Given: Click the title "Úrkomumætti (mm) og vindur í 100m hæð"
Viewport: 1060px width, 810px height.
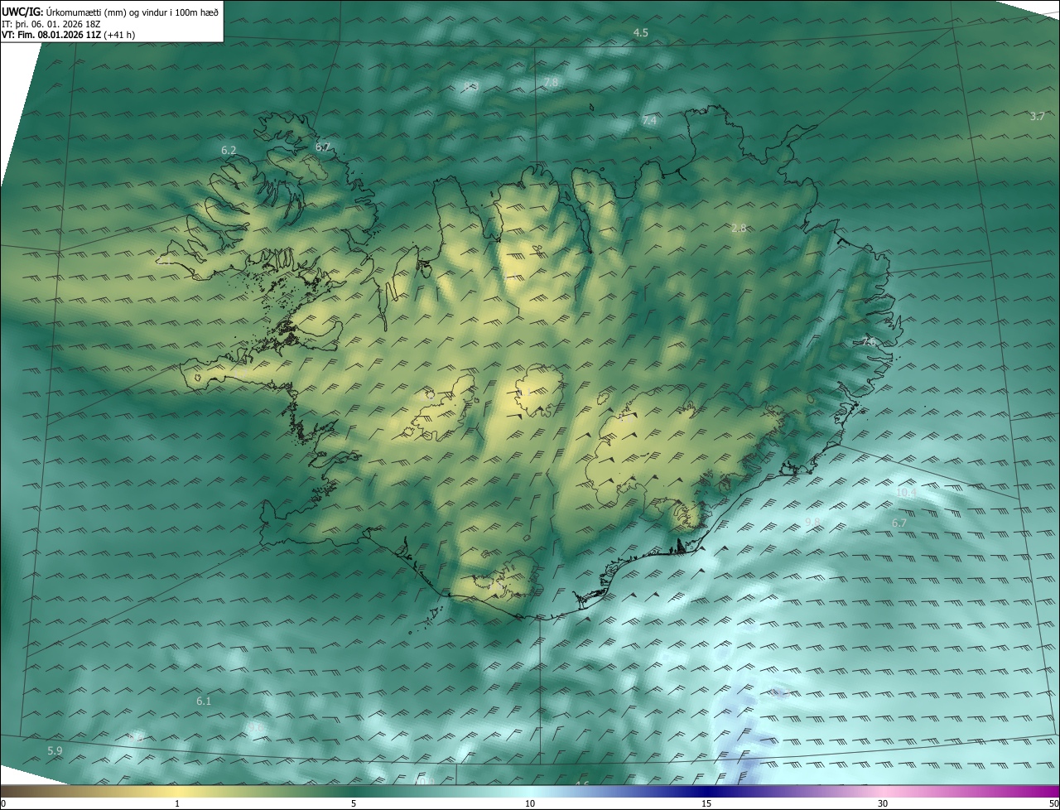Looking at the screenshot, I should tap(132, 12).
